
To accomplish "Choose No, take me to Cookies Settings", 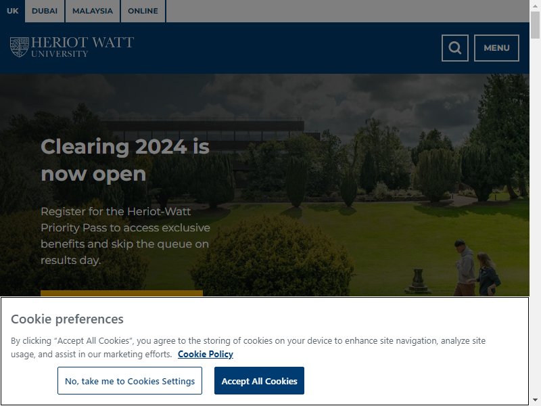I will 130,381.
